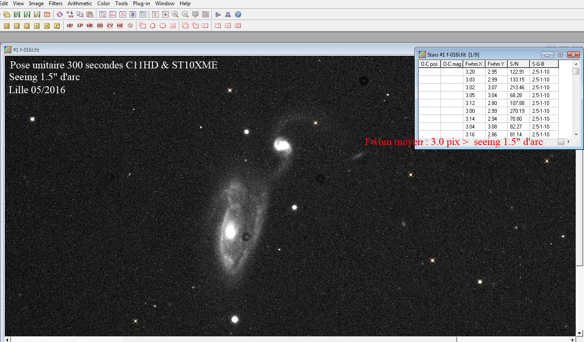Select the Fwhm Y cell 2.80
Image resolution: width=584 pixels, height=342 pixels.
tap(497, 103)
